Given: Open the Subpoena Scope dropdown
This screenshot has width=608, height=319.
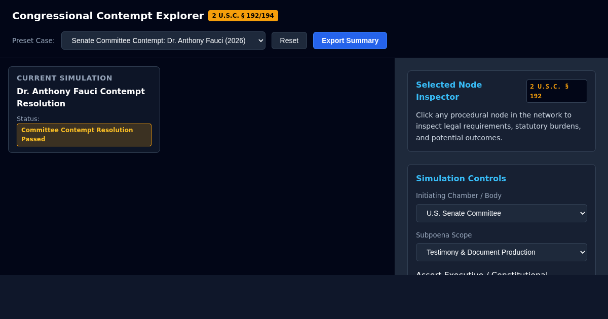Looking at the screenshot, I should 502,252.
